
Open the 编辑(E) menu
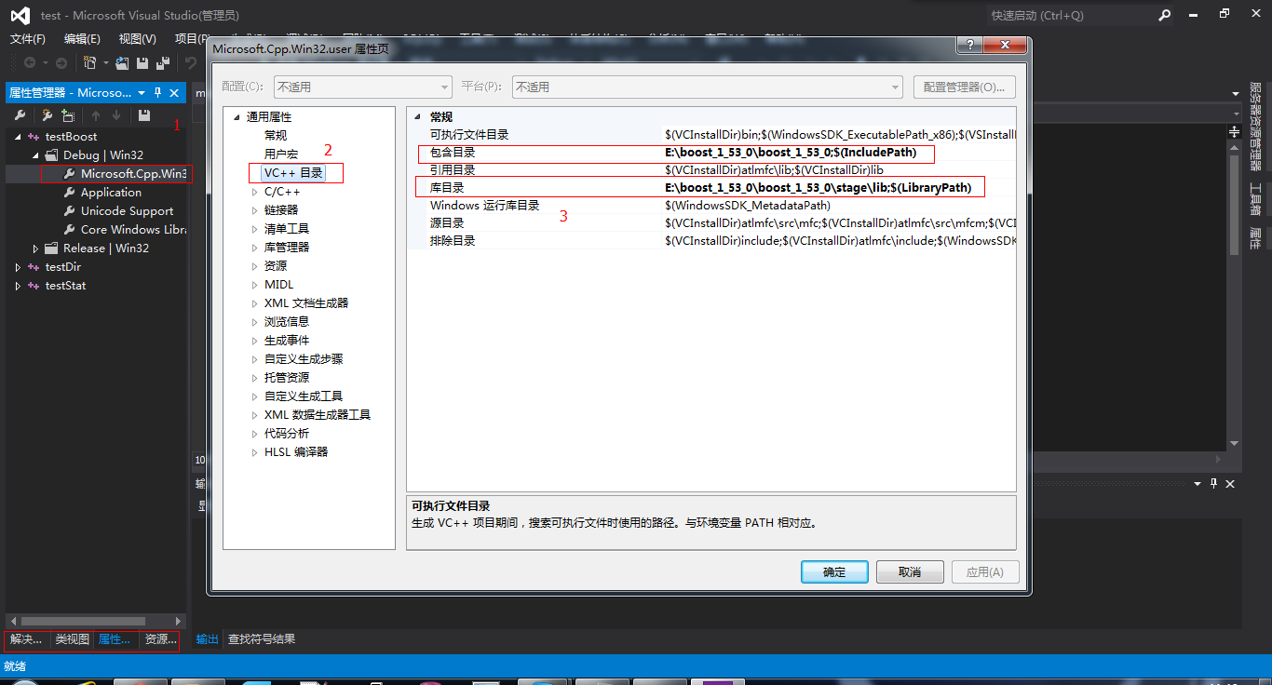[x=82, y=38]
